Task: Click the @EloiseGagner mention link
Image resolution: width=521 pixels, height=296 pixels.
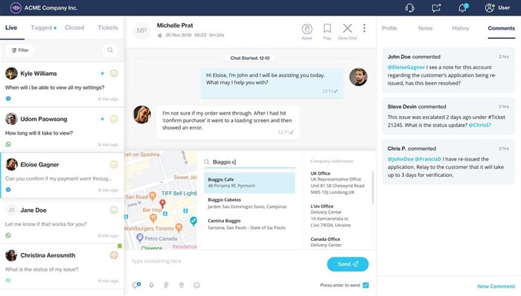Action: [406, 68]
